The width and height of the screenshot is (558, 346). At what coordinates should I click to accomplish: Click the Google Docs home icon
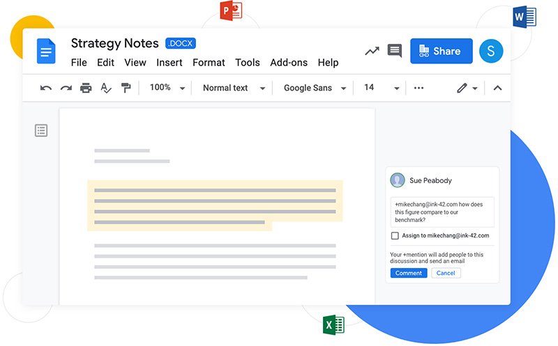pyautogui.click(x=46, y=51)
